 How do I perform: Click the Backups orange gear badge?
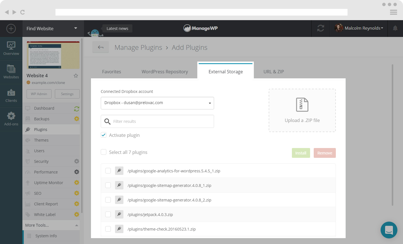[x=77, y=119]
